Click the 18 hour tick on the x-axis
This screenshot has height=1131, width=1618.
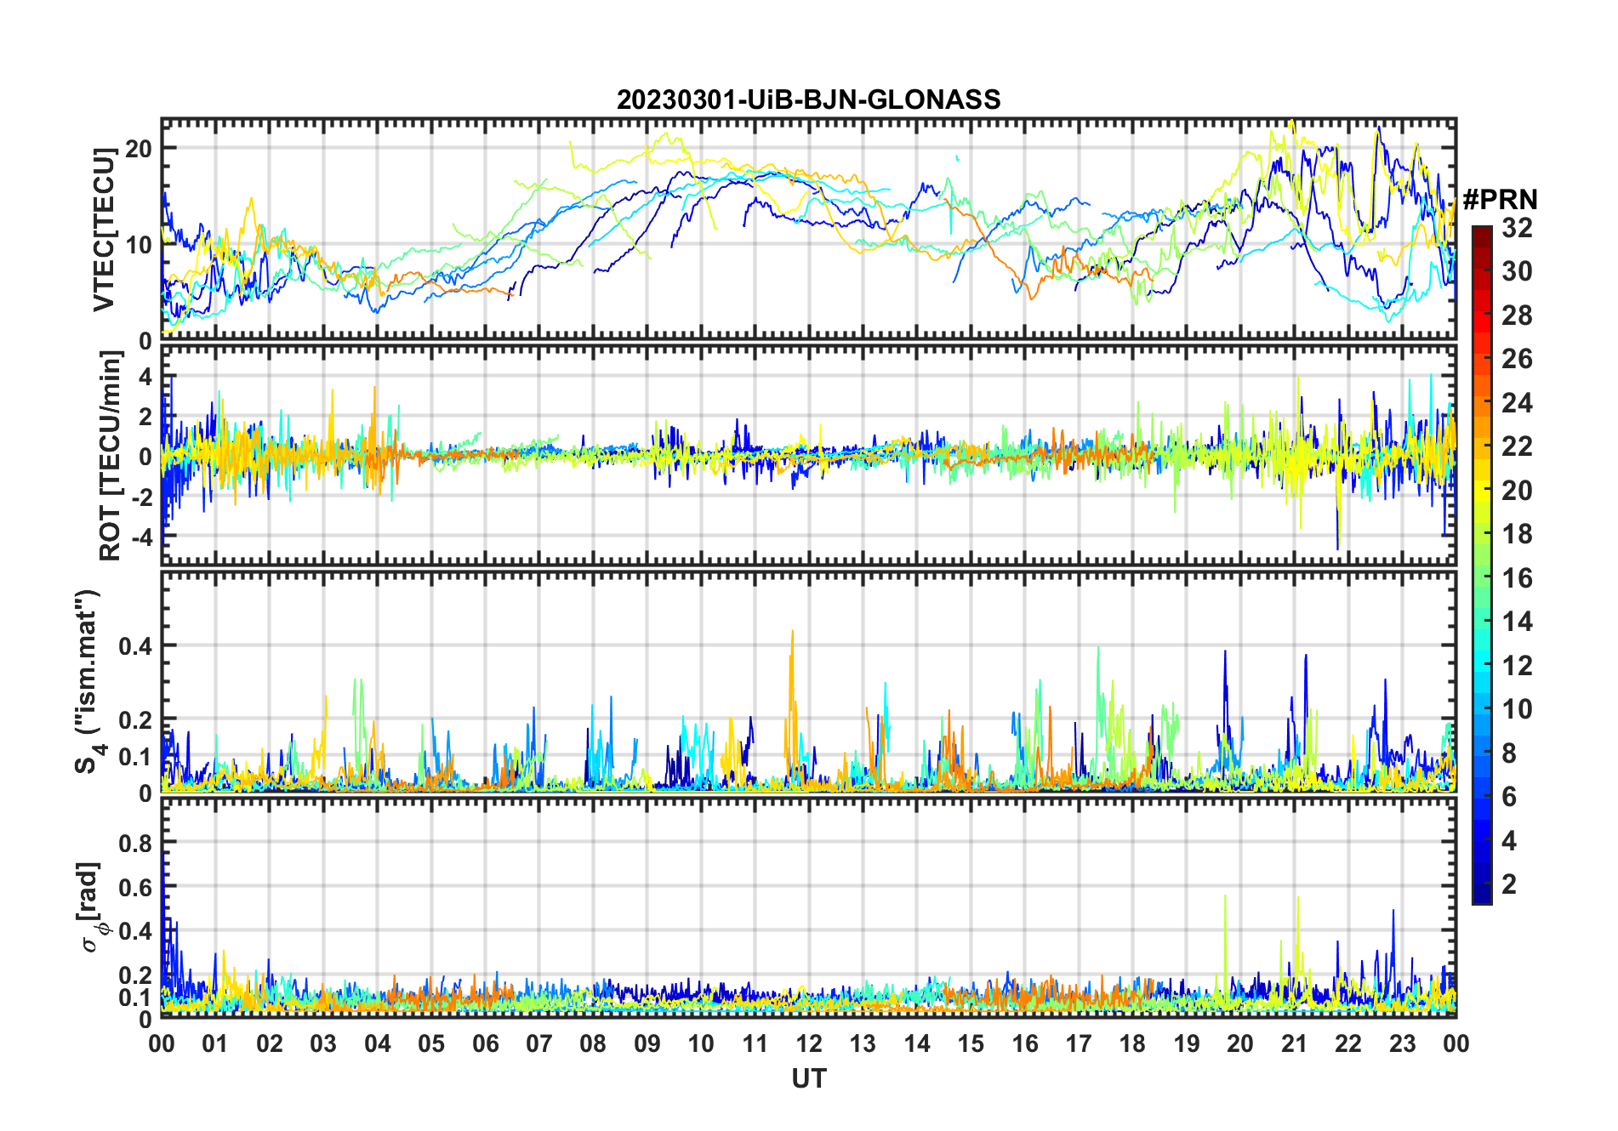[1132, 1043]
